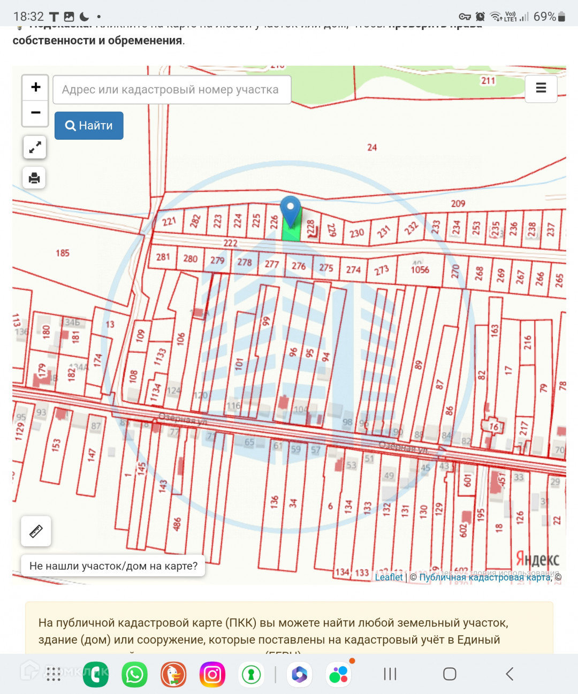Screen dimensions: 578x694
Task: Activate the ruler measurement tool
Action: [36, 531]
